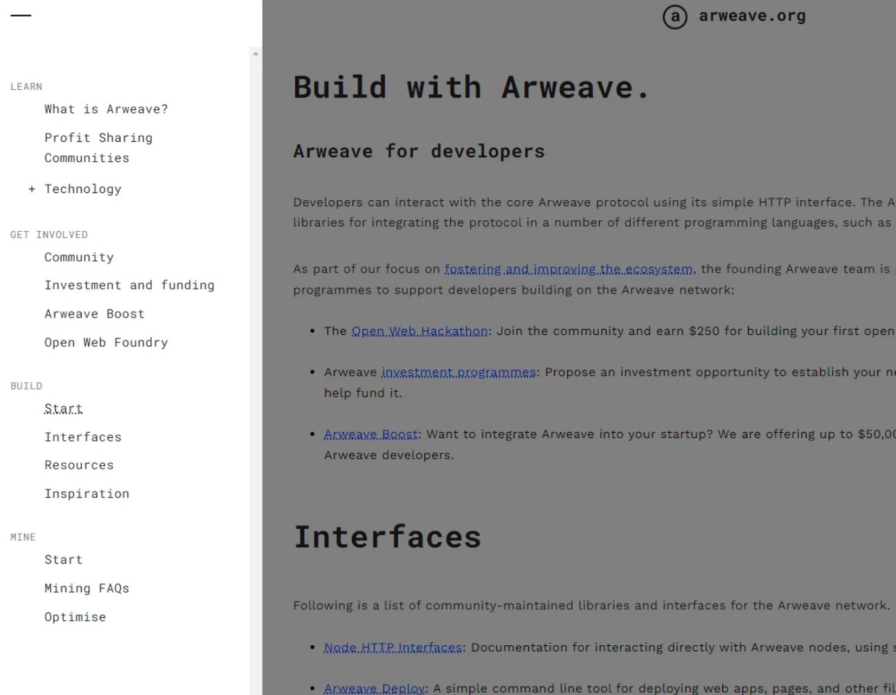This screenshot has height=695, width=896.
Task: Click the sidebar scrollbar up arrow
Action: pyautogui.click(x=256, y=53)
